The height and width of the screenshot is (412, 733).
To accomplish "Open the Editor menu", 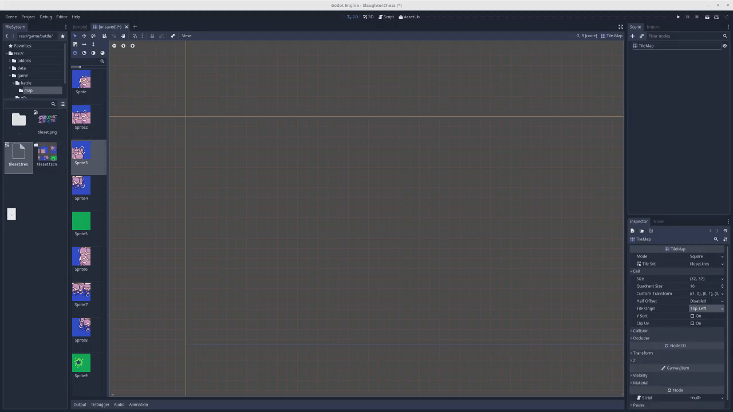I will click(x=61, y=17).
